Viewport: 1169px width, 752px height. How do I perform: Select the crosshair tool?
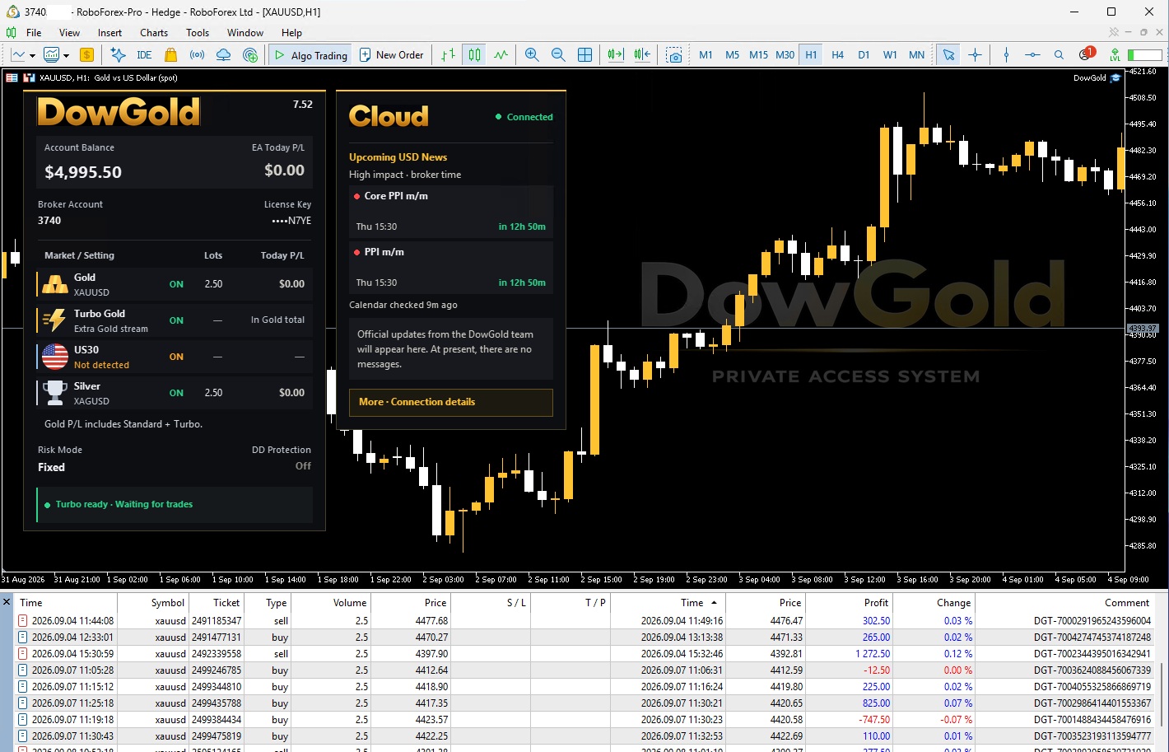(x=975, y=55)
